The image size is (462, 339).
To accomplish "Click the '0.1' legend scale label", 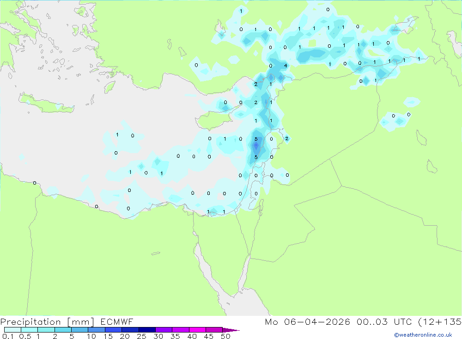I will click(x=8, y=336).
